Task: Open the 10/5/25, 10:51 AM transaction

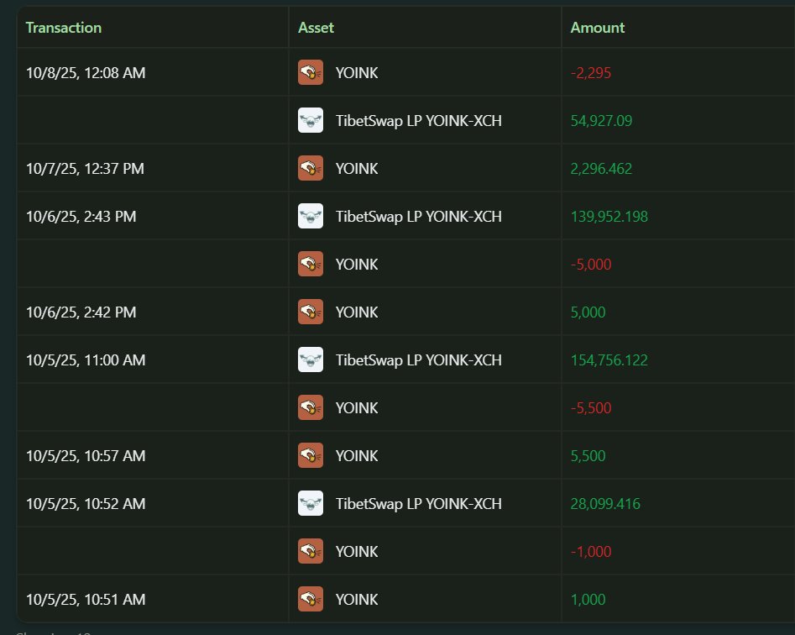Action: coord(86,599)
